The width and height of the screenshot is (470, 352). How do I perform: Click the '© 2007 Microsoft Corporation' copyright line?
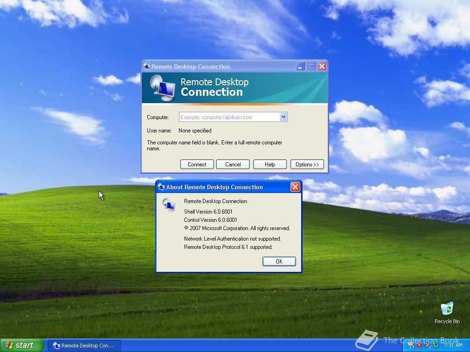point(237,228)
